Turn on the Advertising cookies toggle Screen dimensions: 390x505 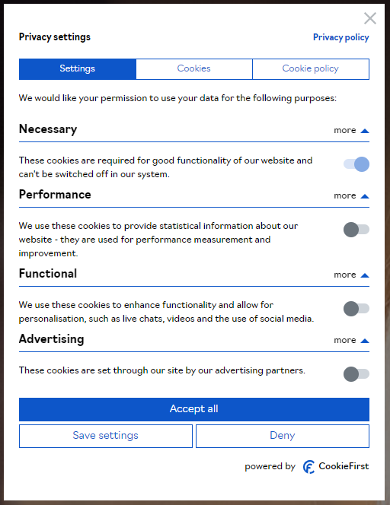coord(356,374)
